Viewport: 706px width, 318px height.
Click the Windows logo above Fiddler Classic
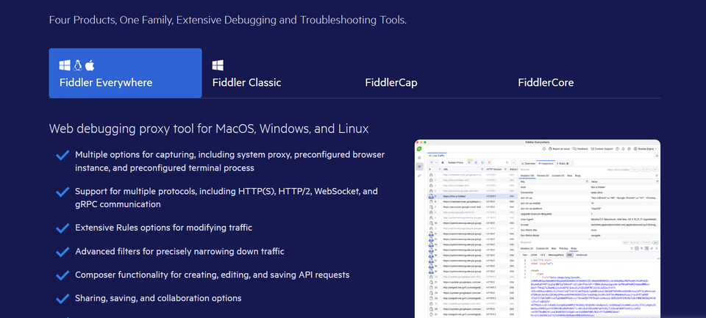(218, 65)
